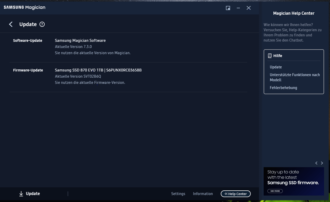Click the Magician Help Center heading
The height and width of the screenshot is (202, 330).
click(x=294, y=13)
